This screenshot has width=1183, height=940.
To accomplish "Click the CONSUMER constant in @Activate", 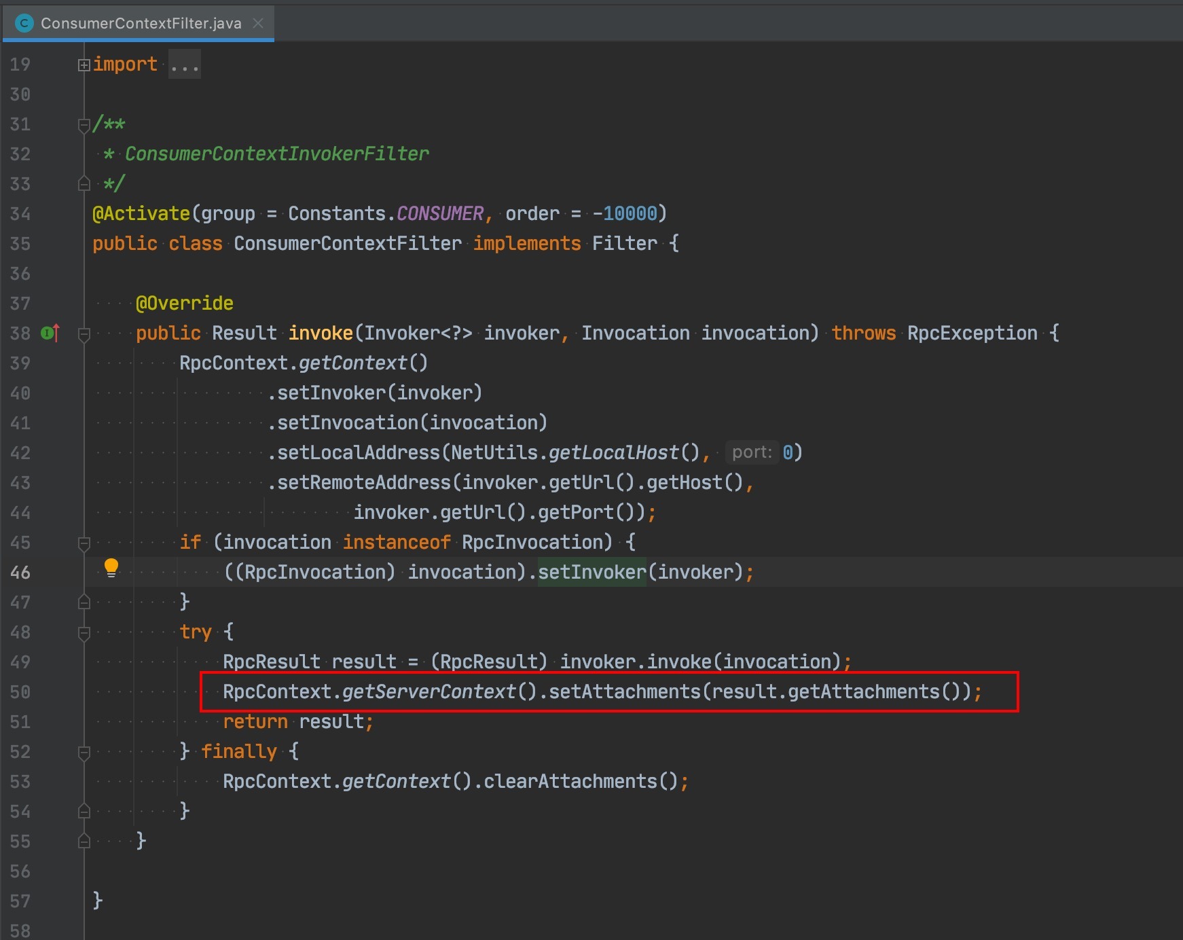I will 439,213.
